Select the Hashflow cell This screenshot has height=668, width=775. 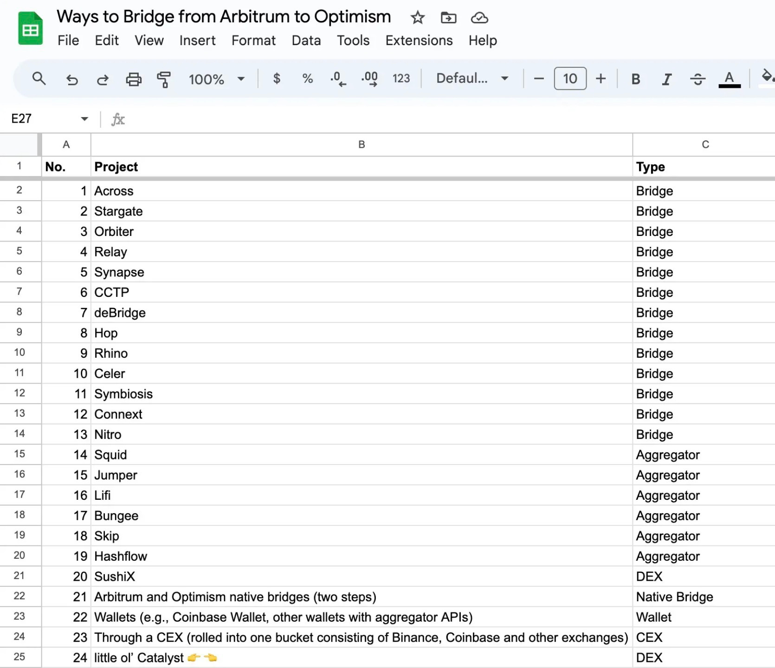pyautogui.click(x=362, y=556)
